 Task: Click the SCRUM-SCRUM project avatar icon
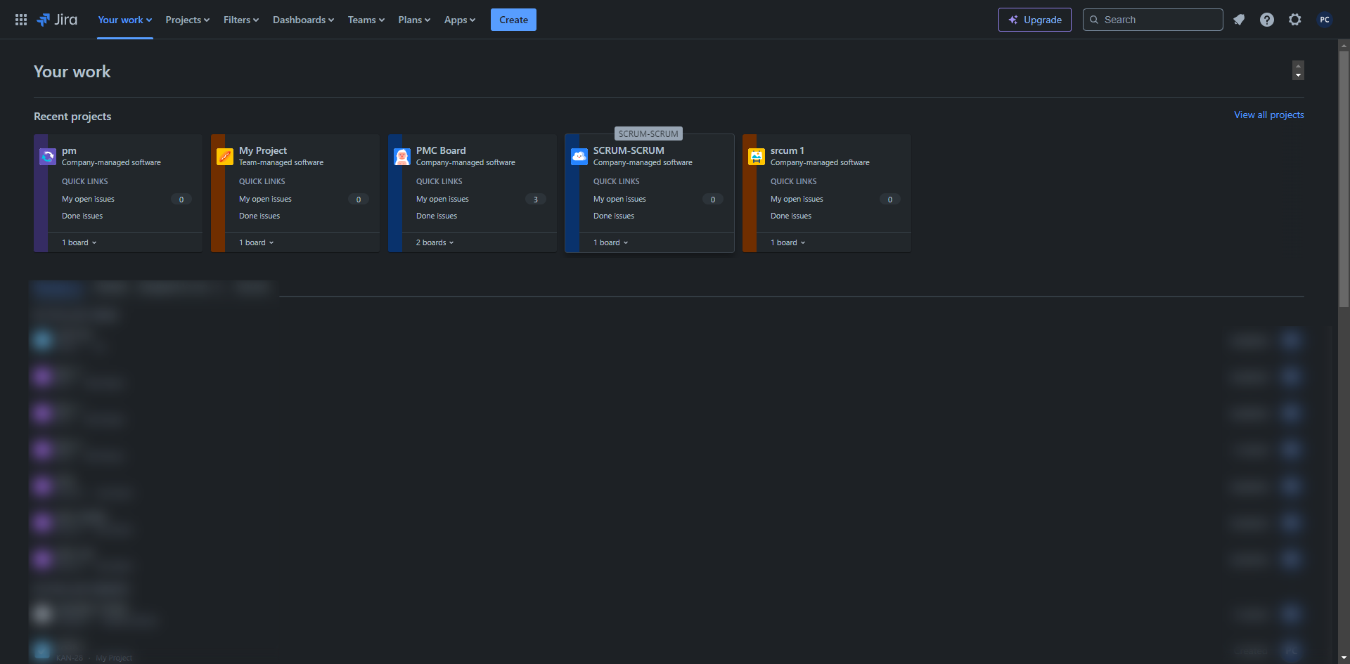[x=579, y=157]
